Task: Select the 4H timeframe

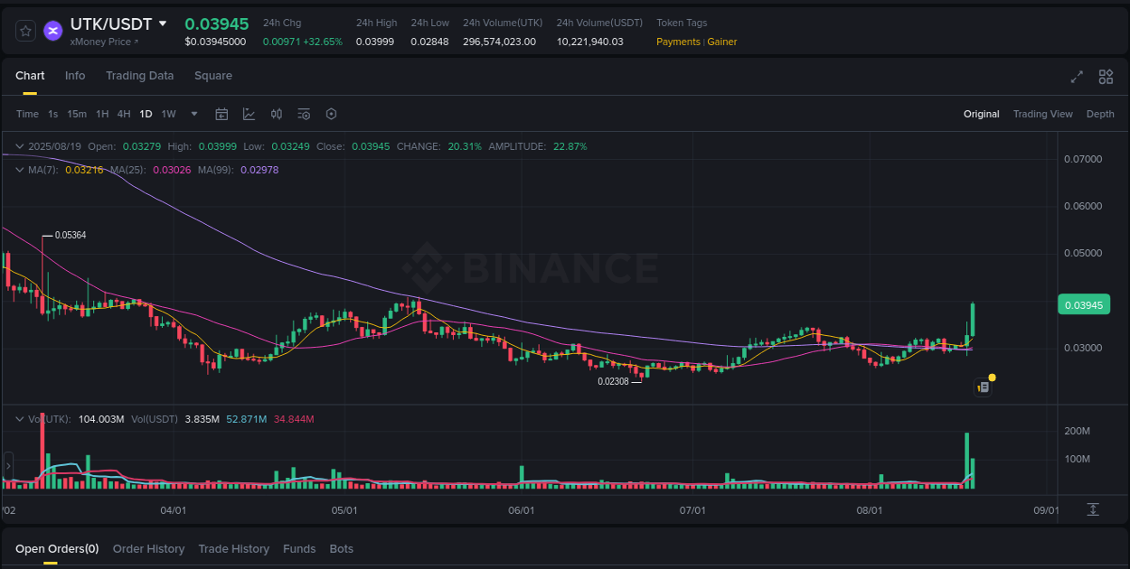Action: [124, 114]
